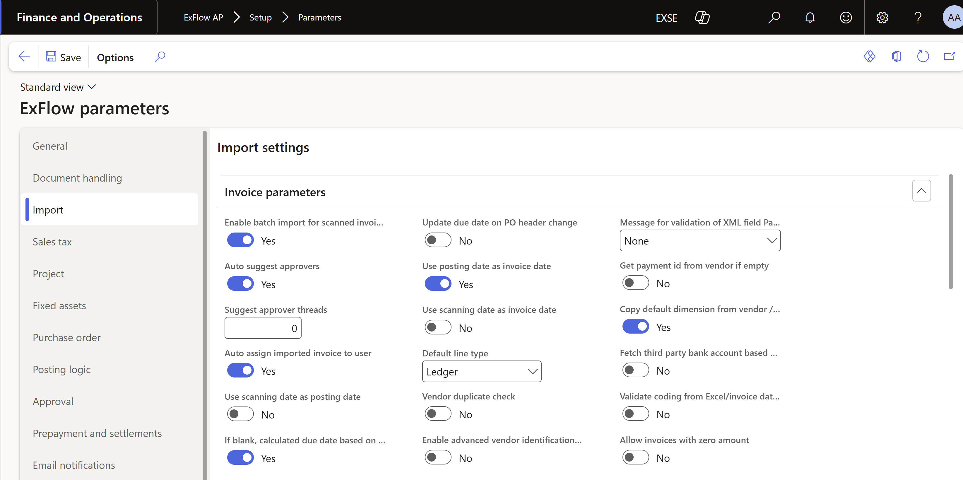Click the Save floppy disk icon
Viewport: 963px width, 480px height.
tap(51, 57)
